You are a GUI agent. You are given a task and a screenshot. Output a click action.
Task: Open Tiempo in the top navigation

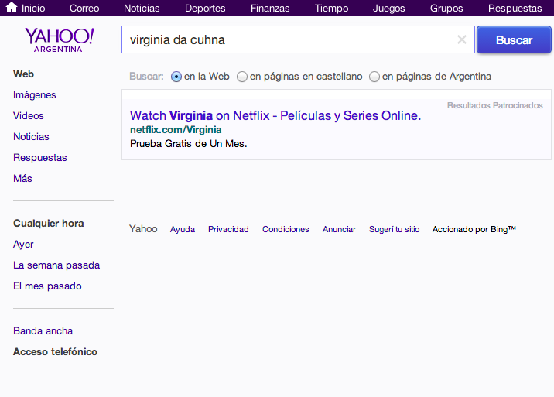pyautogui.click(x=331, y=9)
